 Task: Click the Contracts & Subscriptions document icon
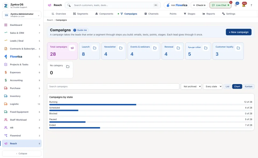pos(6,49)
